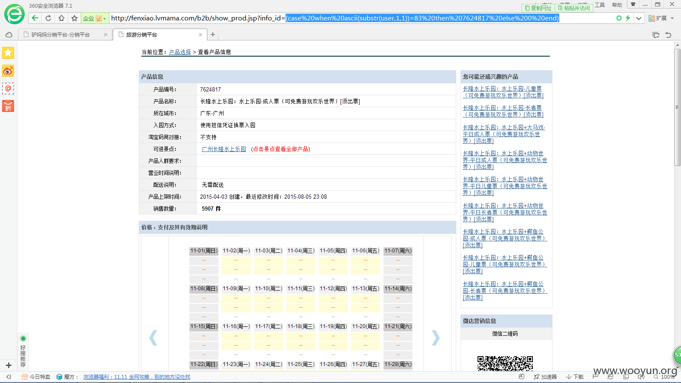Click in the URL address field
Screen dimensions: 681x383
361,18
